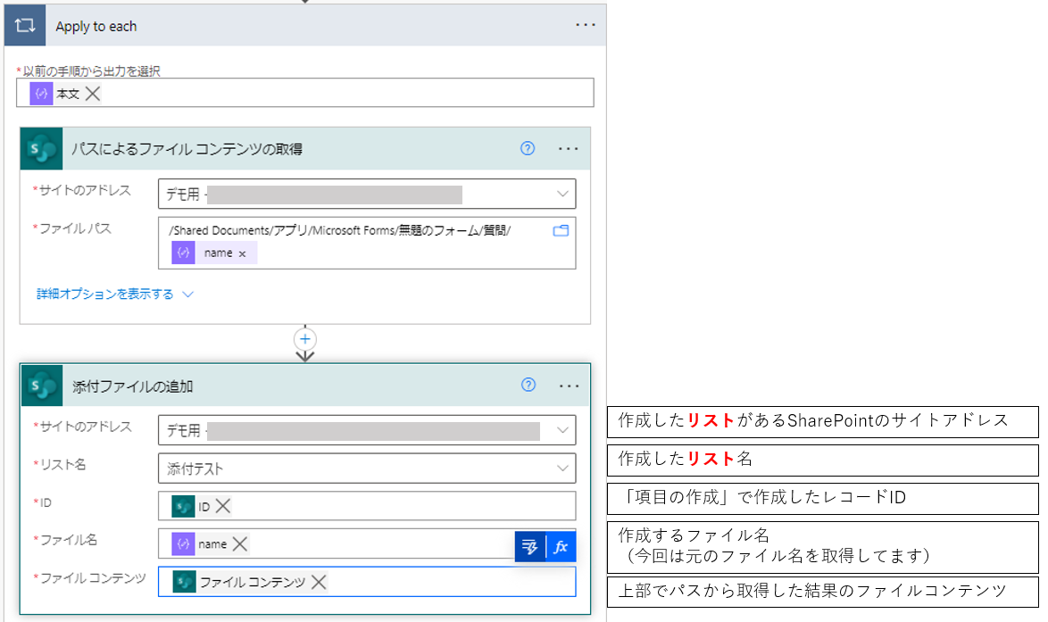Open the リスト名 dropdown showing 添付テスト
Viewport: 1048px width, 622px height.
tap(562, 468)
